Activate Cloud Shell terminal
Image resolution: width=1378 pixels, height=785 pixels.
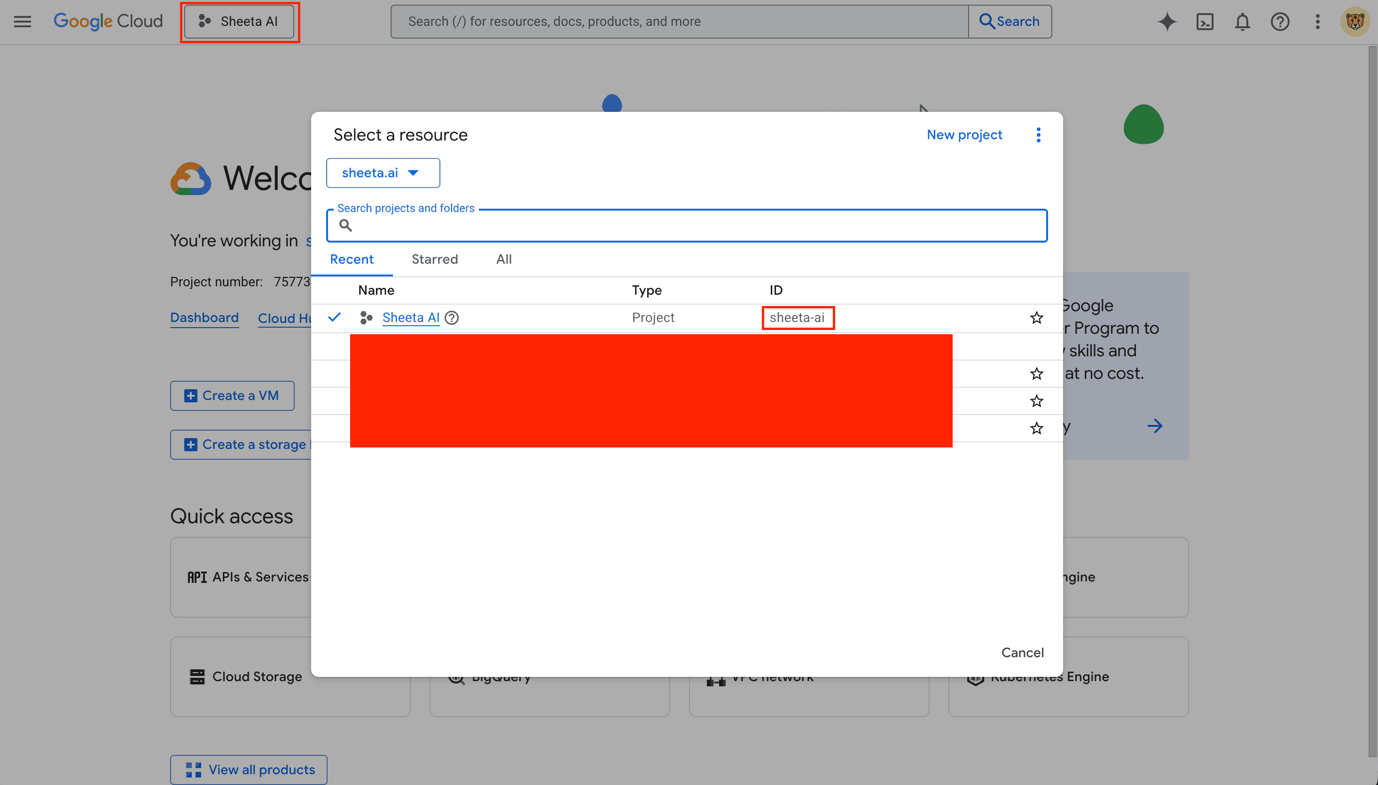pyautogui.click(x=1205, y=22)
